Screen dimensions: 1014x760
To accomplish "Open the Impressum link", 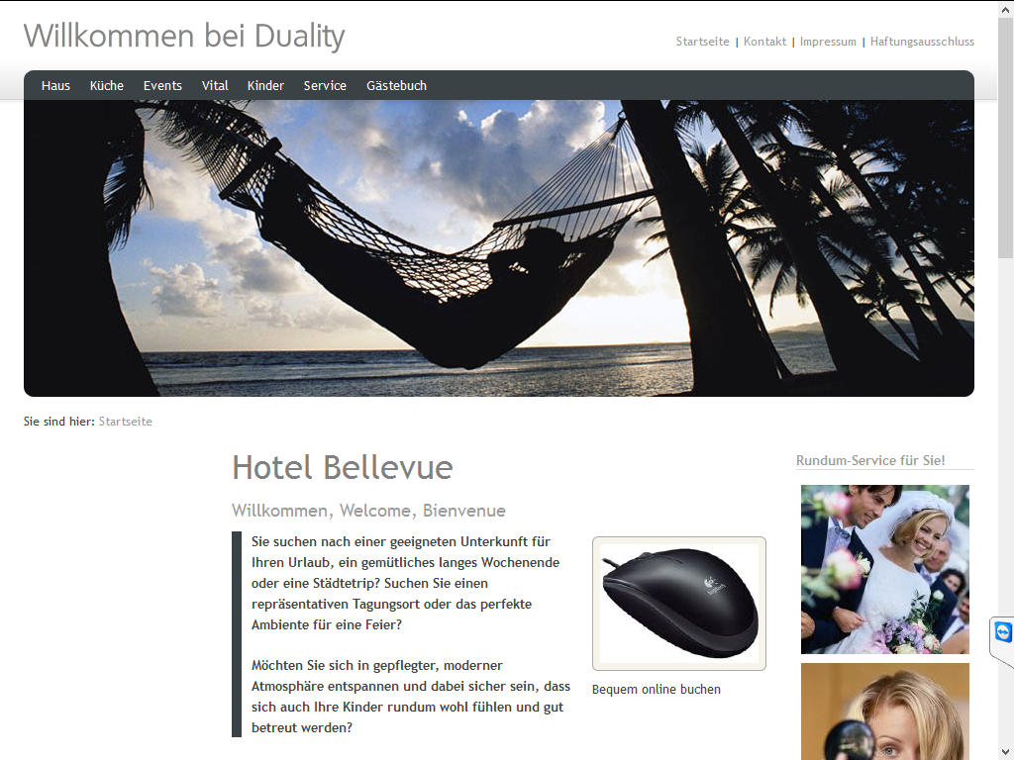I will tap(828, 42).
